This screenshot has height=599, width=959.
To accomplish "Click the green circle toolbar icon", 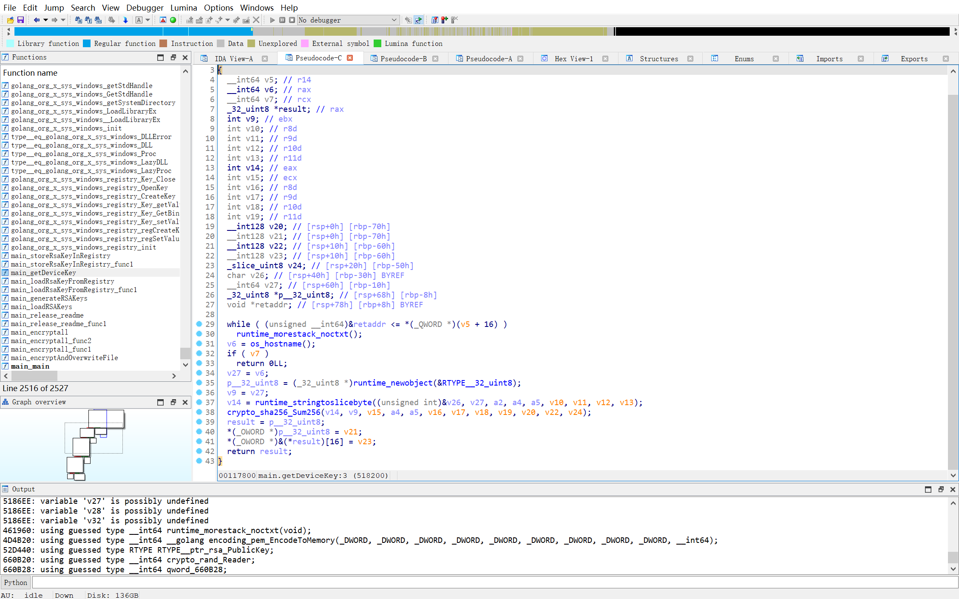I will tap(173, 20).
